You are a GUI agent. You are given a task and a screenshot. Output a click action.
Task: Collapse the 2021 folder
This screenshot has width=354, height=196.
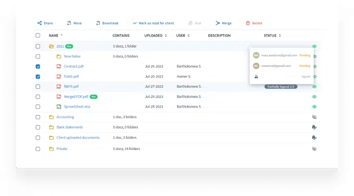(x=51, y=47)
